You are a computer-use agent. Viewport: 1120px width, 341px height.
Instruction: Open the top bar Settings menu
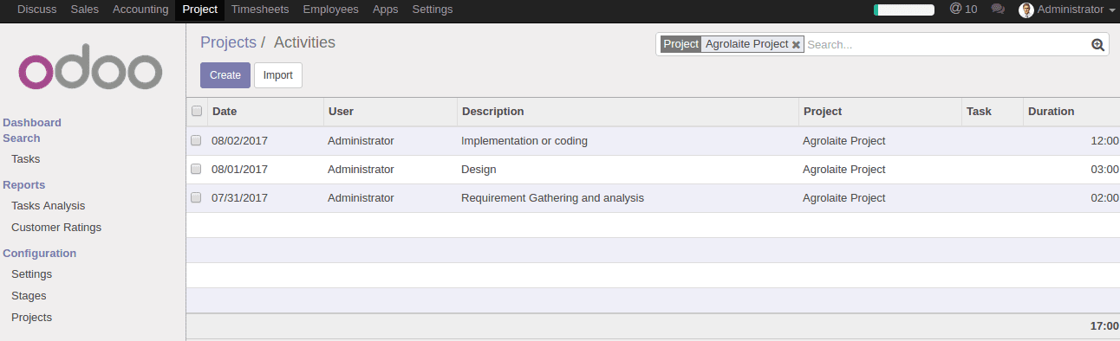tap(432, 10)
